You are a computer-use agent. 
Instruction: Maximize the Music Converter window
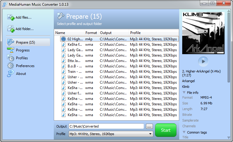[212, 3]
